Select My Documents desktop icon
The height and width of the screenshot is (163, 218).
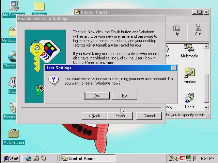coord(9,35)
